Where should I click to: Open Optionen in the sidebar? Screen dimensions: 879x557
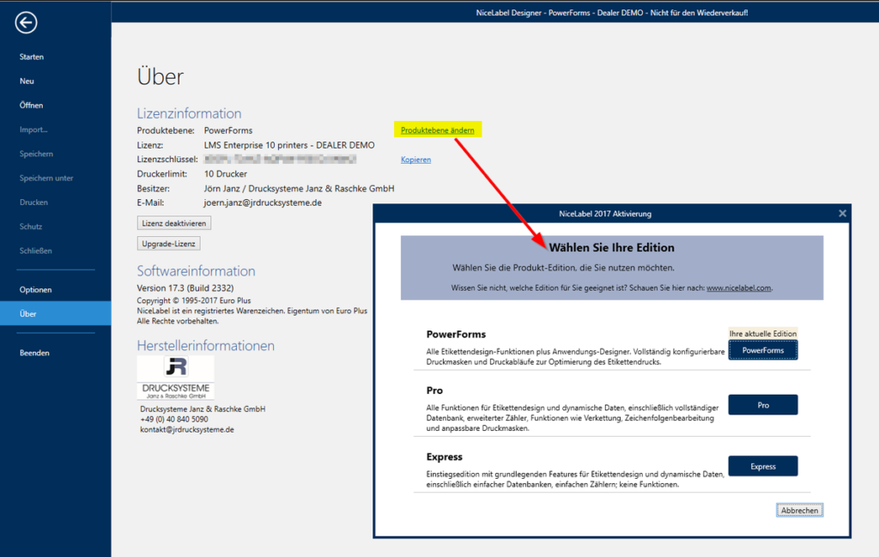click(36, 289)
